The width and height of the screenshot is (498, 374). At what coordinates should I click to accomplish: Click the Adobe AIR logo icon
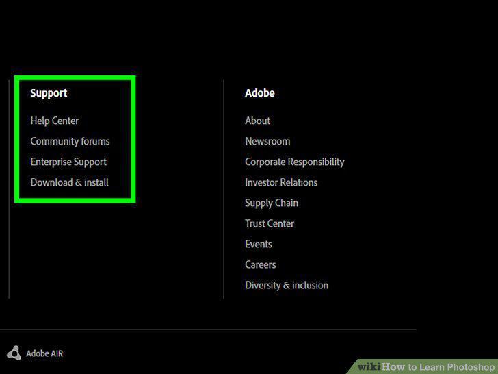(14, 353)
